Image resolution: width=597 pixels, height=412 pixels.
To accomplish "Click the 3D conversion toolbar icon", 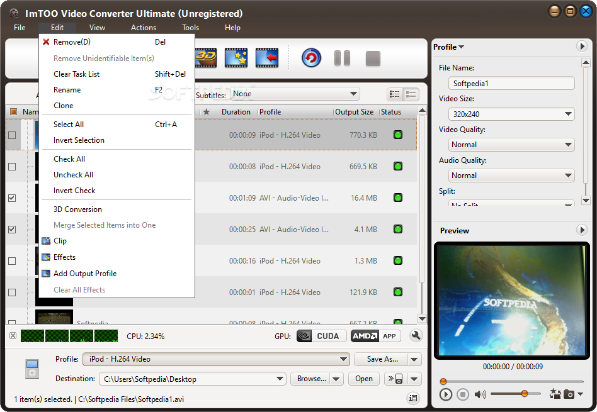I will tap(206, 58).
